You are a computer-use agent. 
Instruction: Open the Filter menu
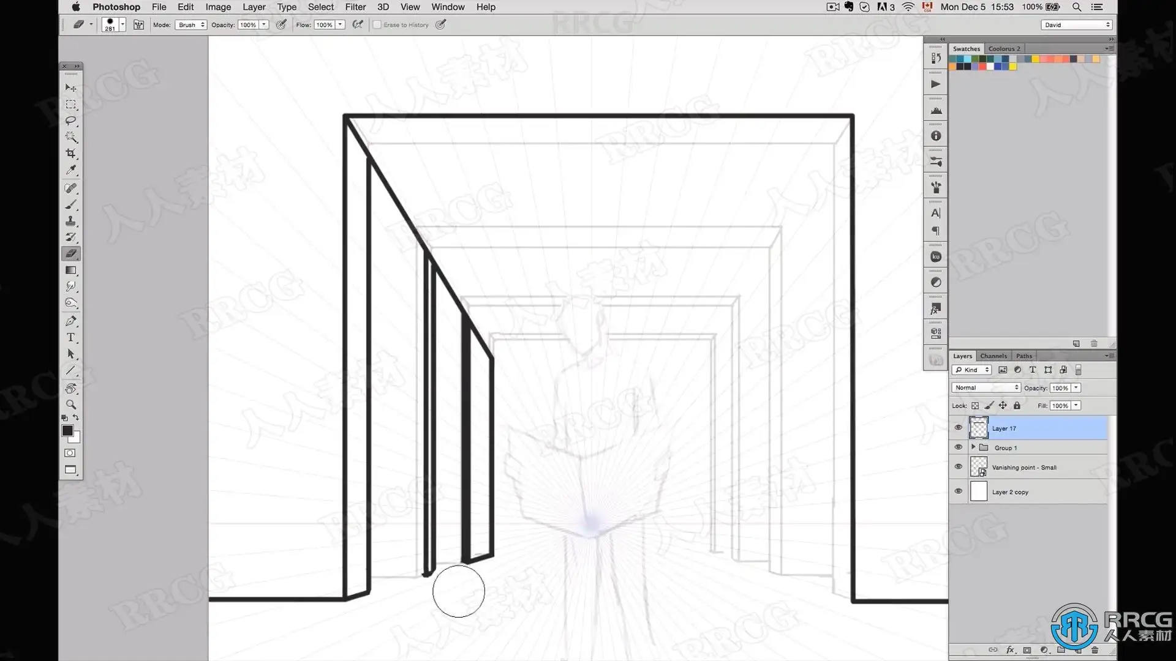click(355, 7)
